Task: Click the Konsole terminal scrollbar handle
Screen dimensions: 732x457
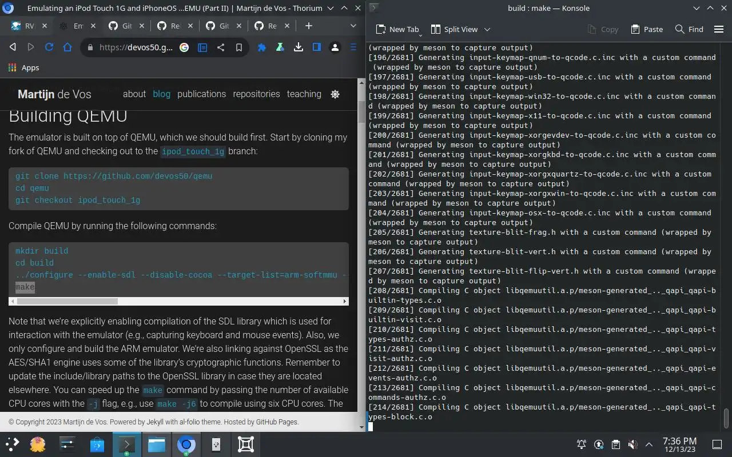Action: pyautogui.click(x=726, y=418)
